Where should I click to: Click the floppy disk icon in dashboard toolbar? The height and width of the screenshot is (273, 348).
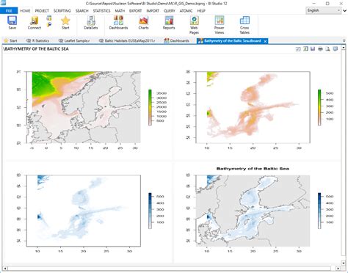tap(313, 49)
